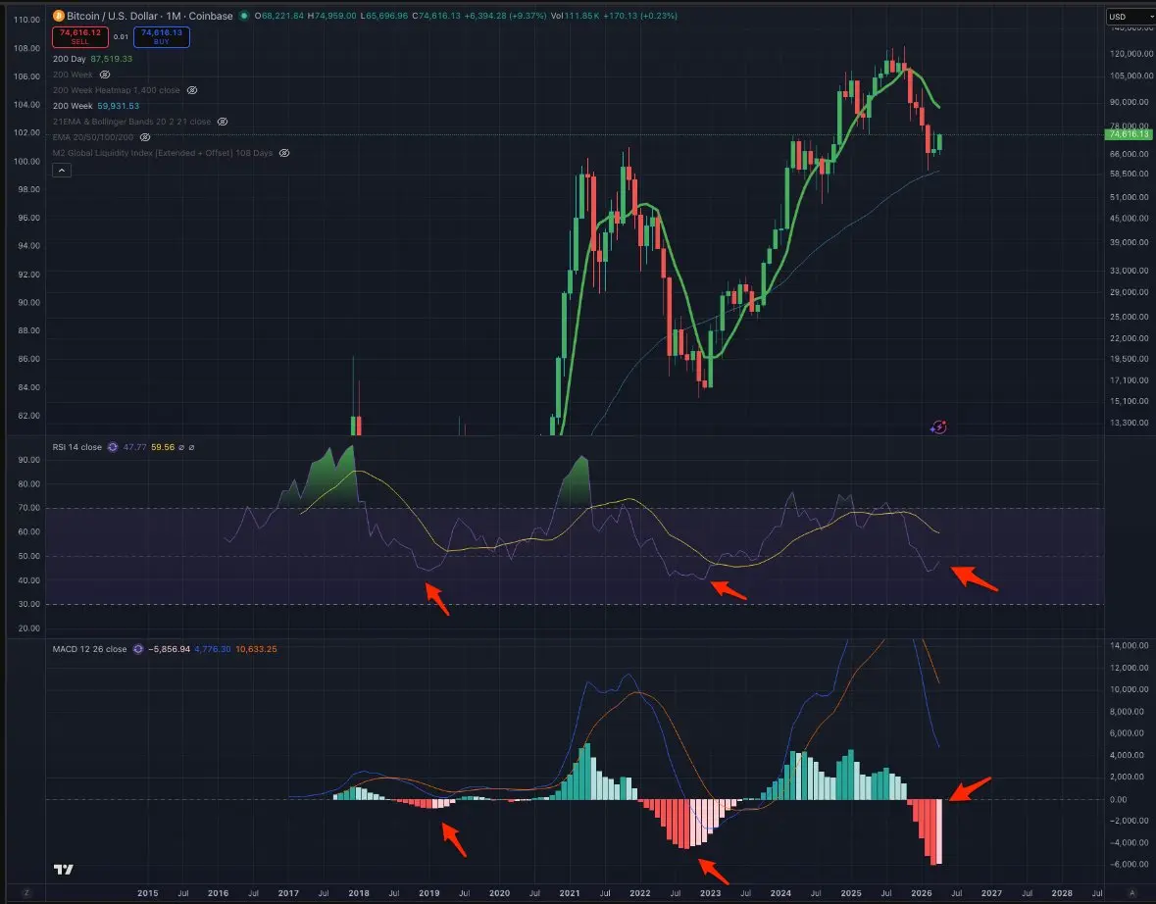The height and width of the screenshot is (904, 1156).
Task: Show the 21EMA & Bollinger Bands indicator
Action: coord(222,122)
